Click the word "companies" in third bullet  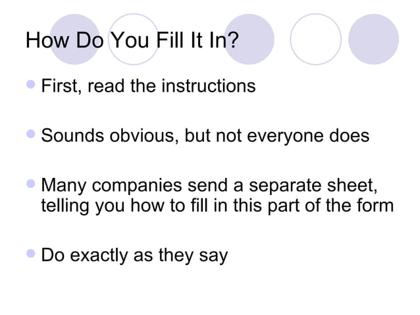[x=137, y=186]
